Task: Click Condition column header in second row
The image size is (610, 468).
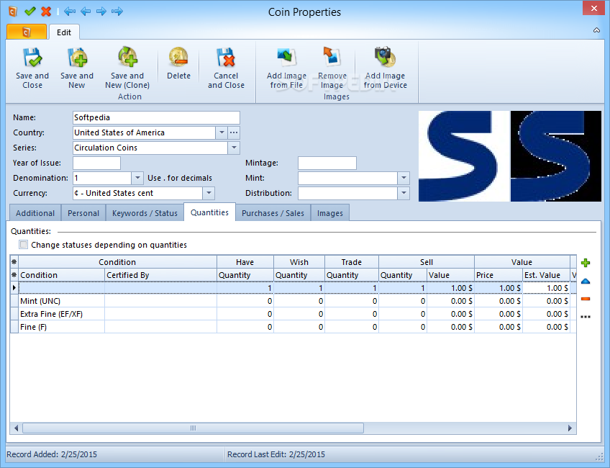Action: click(x=62, y=275)
